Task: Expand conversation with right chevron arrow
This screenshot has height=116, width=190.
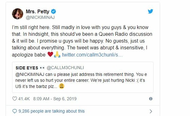Action: pyautogui.click(x=151, y=111)
